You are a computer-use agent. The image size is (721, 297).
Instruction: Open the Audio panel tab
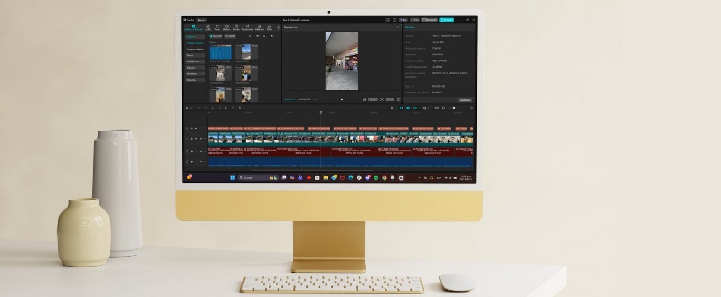pos(208,27)
